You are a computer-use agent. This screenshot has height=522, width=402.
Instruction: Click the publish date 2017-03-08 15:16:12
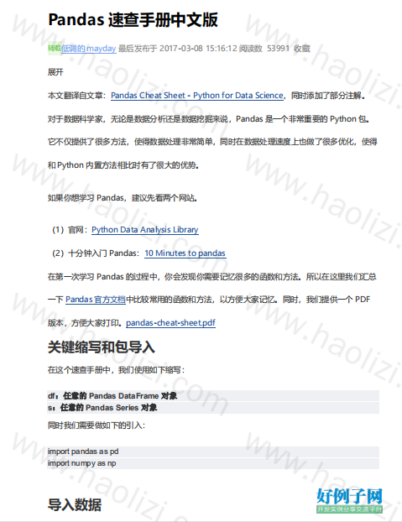(x=198, y=49)
